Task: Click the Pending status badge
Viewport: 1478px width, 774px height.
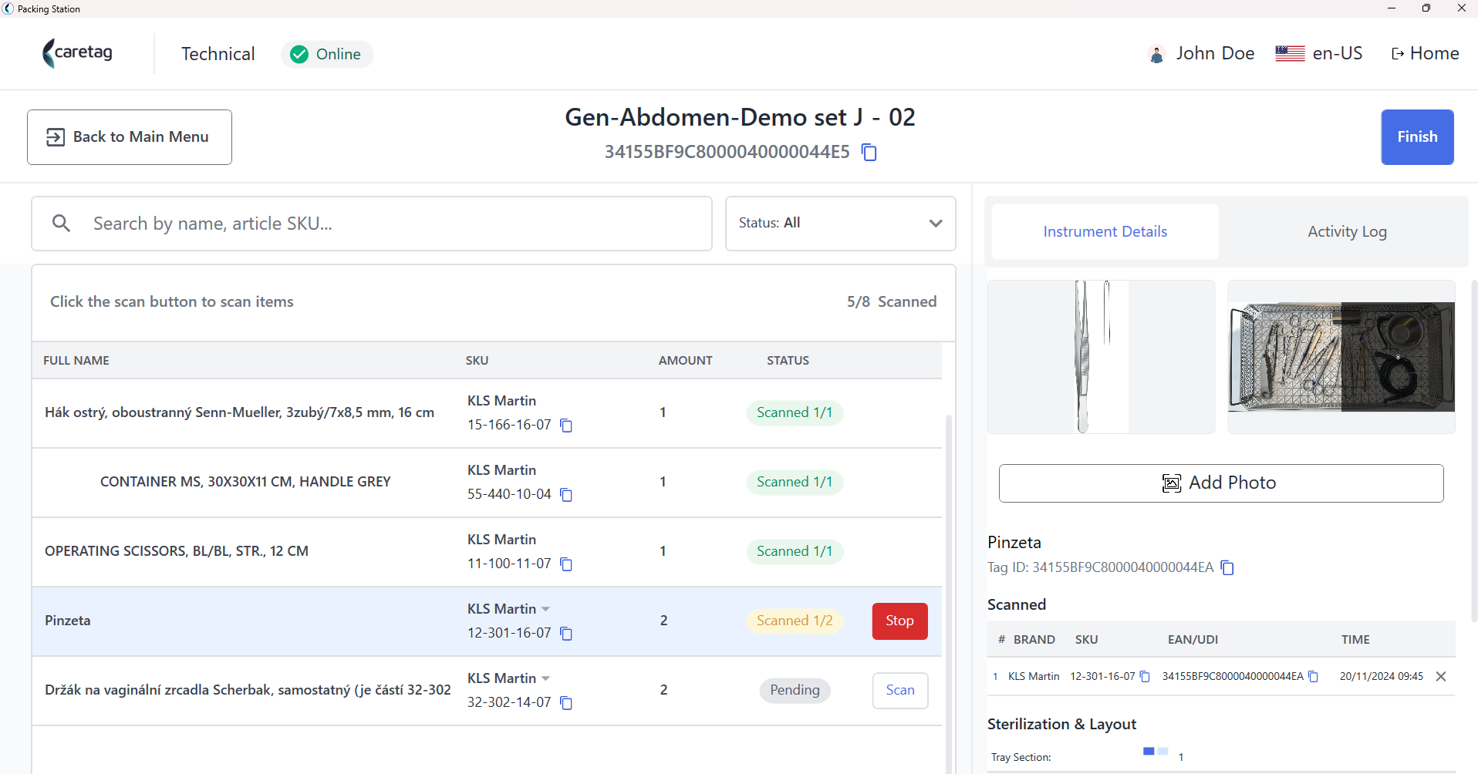Action: [795, 691]
